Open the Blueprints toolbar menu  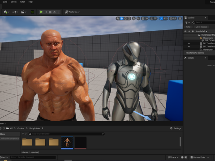point(15,12)
